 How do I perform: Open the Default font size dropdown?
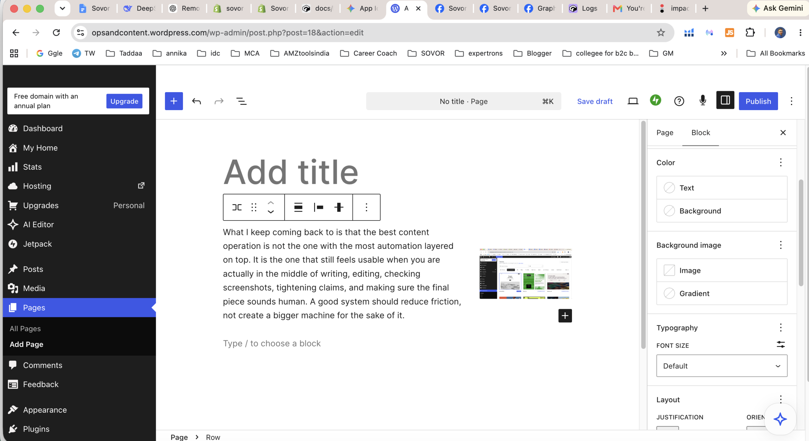click(722, 366)
